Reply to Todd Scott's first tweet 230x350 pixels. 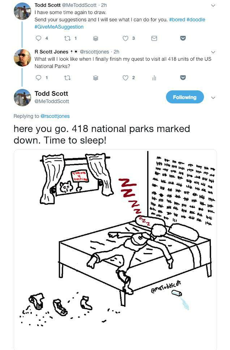click(39, 38)
